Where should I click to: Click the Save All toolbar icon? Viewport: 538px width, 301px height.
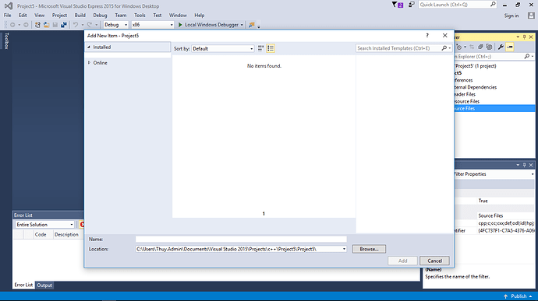coord(64,25)
